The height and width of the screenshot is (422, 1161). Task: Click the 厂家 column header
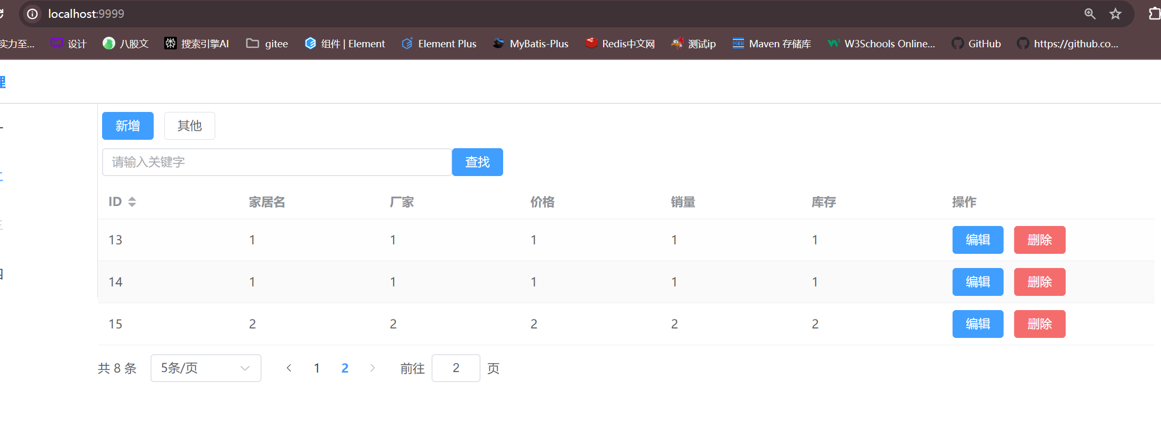[402, 202]
